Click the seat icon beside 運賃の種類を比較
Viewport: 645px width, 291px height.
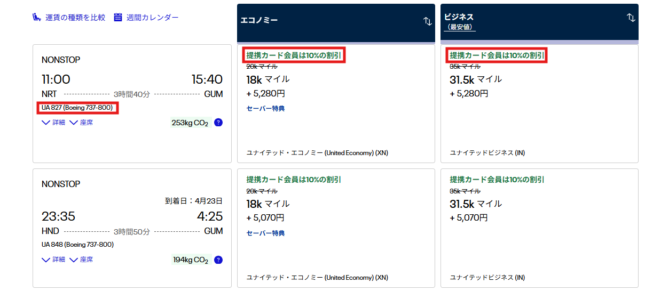[37, 18]
